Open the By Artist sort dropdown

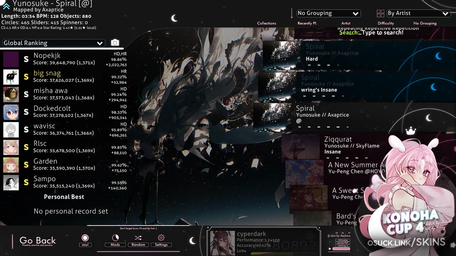point(419,14)
